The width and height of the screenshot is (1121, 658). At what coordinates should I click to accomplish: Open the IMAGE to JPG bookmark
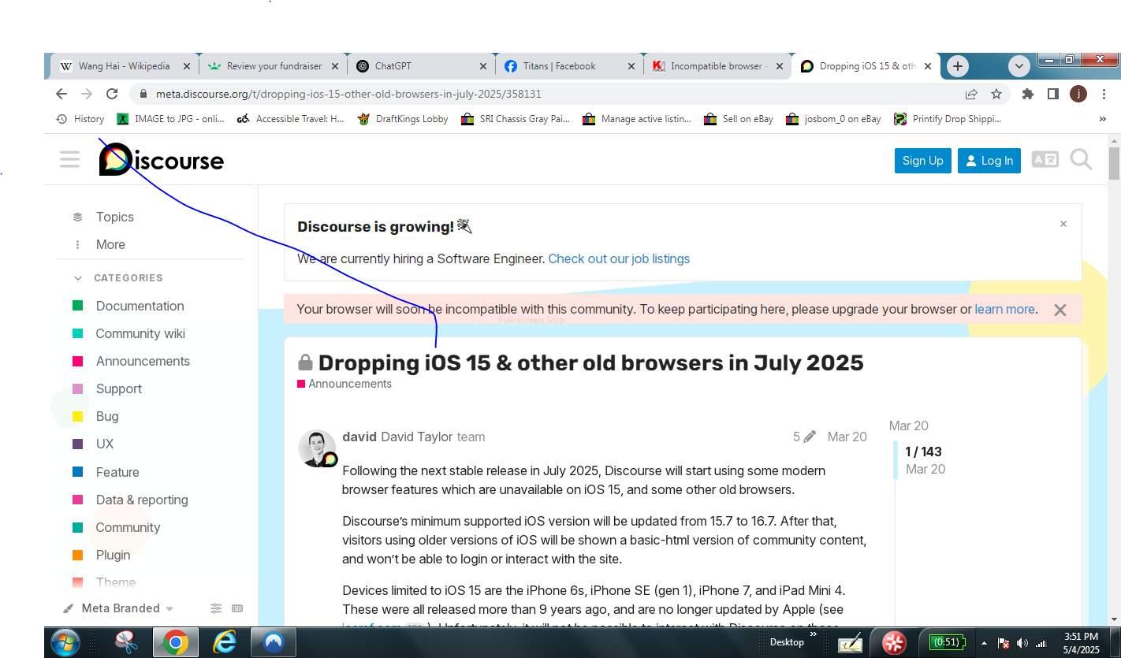[170, 119]
